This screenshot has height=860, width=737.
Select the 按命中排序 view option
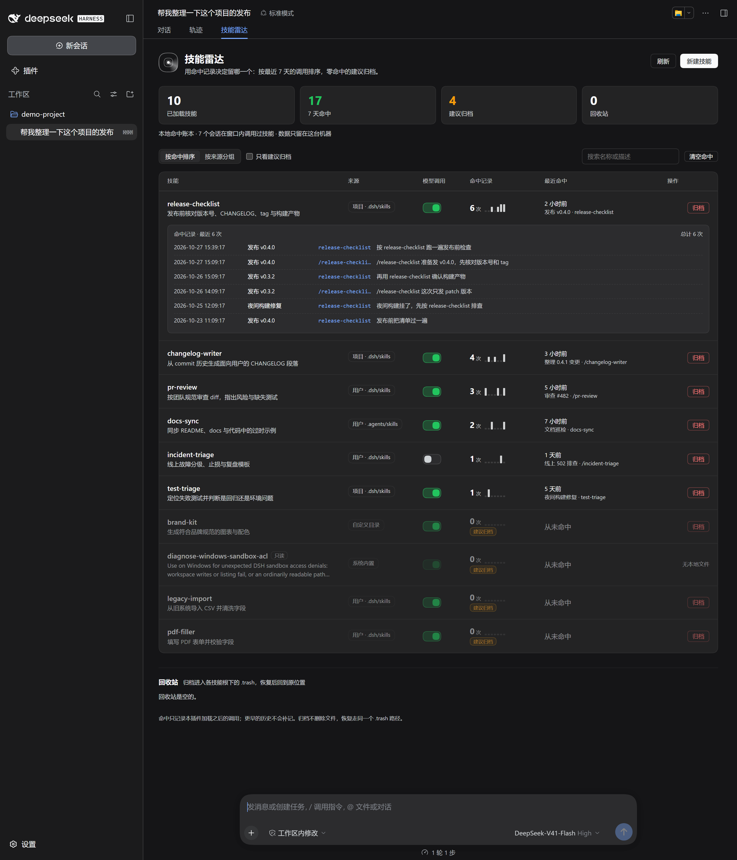pos(180,156)
